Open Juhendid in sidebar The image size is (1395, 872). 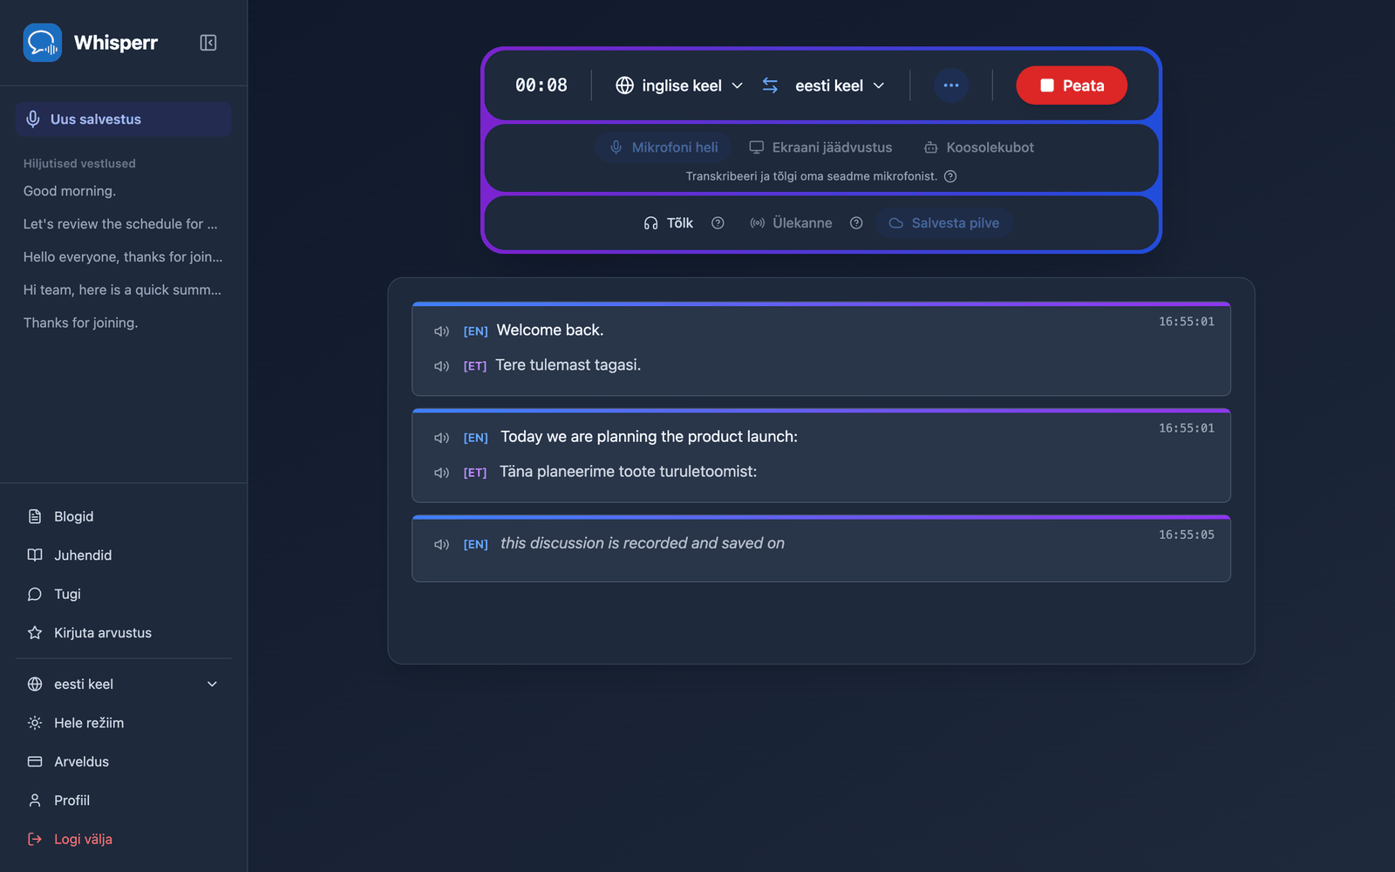coord(123,555)
